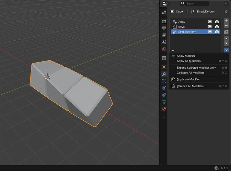Screen dimensions: 231x171
Task: Select Collapse All Modifiers
Action: [199, 73]
